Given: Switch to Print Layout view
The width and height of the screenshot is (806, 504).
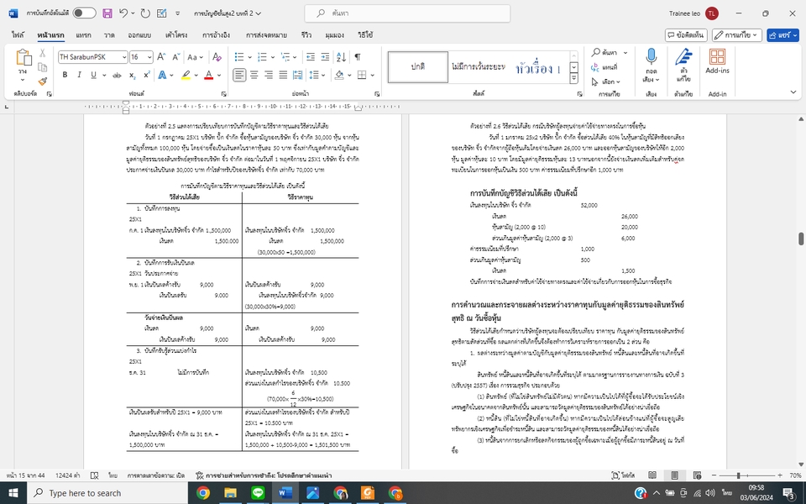Looking at the screenshot, I should point(674,475).
